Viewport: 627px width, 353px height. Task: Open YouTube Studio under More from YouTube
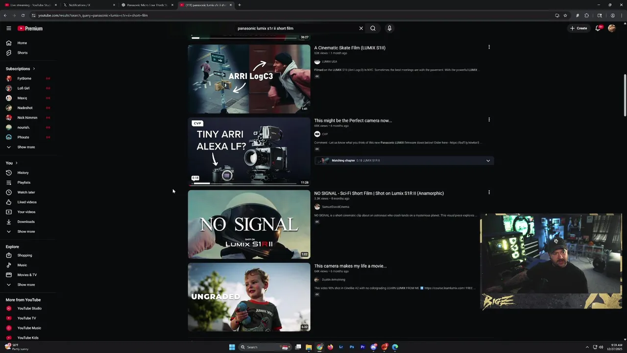point(28,308)
